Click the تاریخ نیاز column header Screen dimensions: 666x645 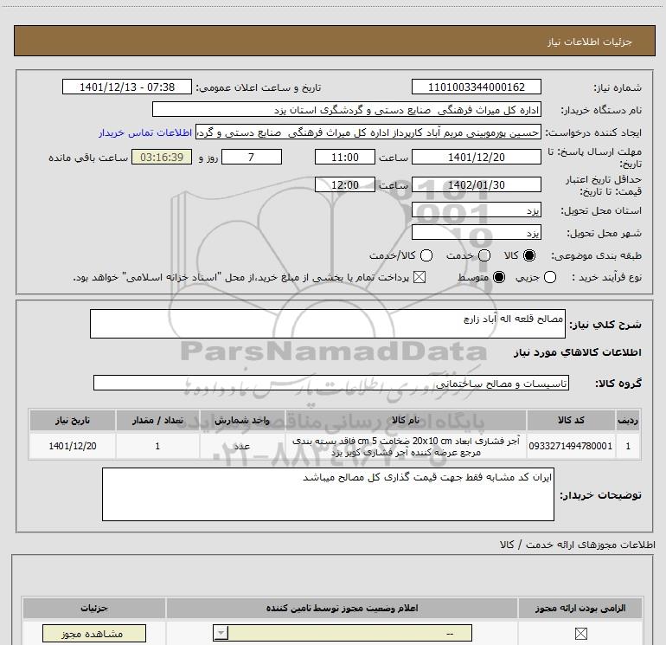(x=73, y=420)
